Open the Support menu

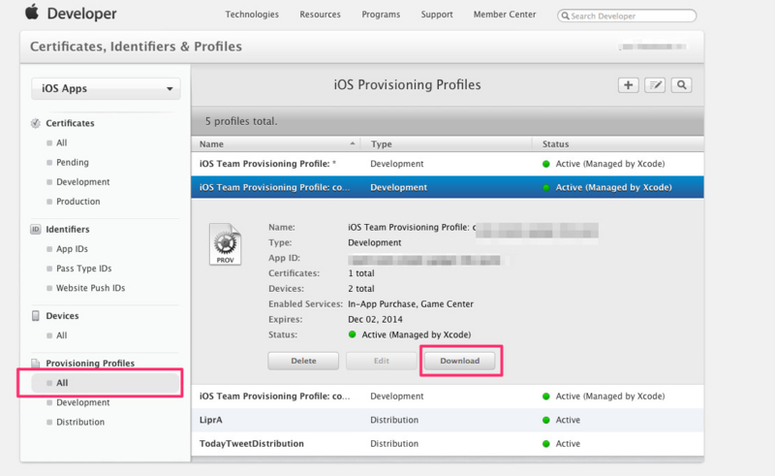tap(437, 15)
